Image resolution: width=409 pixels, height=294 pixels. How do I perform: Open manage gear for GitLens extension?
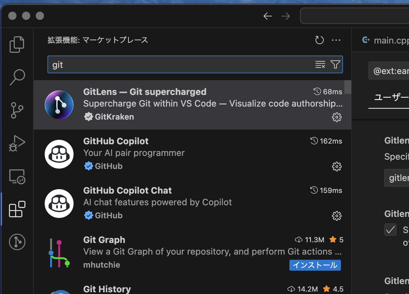point(337,117)
